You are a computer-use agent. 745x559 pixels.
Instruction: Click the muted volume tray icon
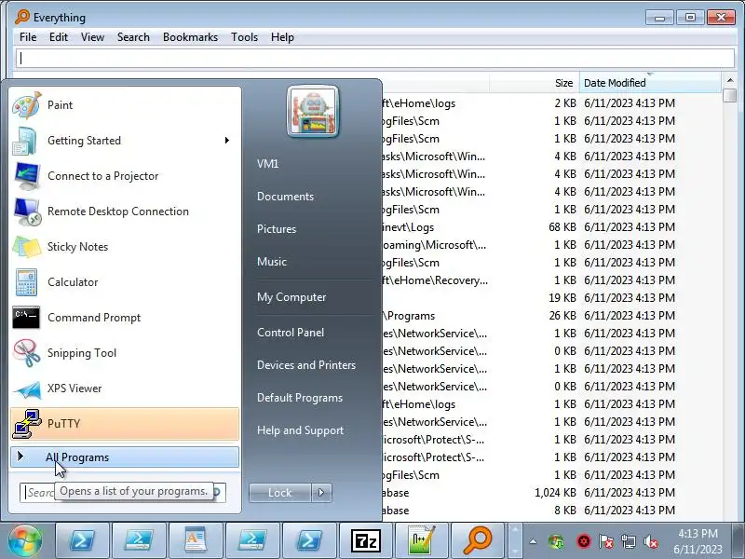650,541
